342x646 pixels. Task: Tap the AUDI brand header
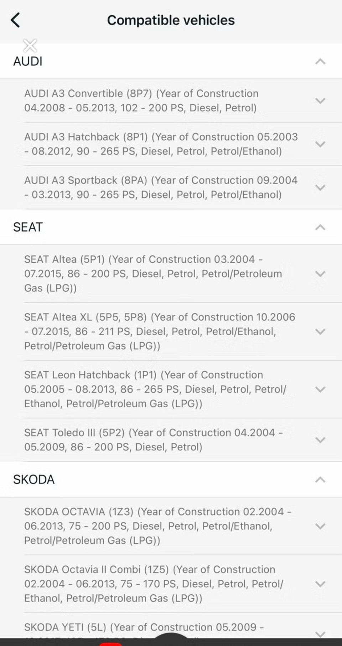pyautogui.click(x=28, y=61)
